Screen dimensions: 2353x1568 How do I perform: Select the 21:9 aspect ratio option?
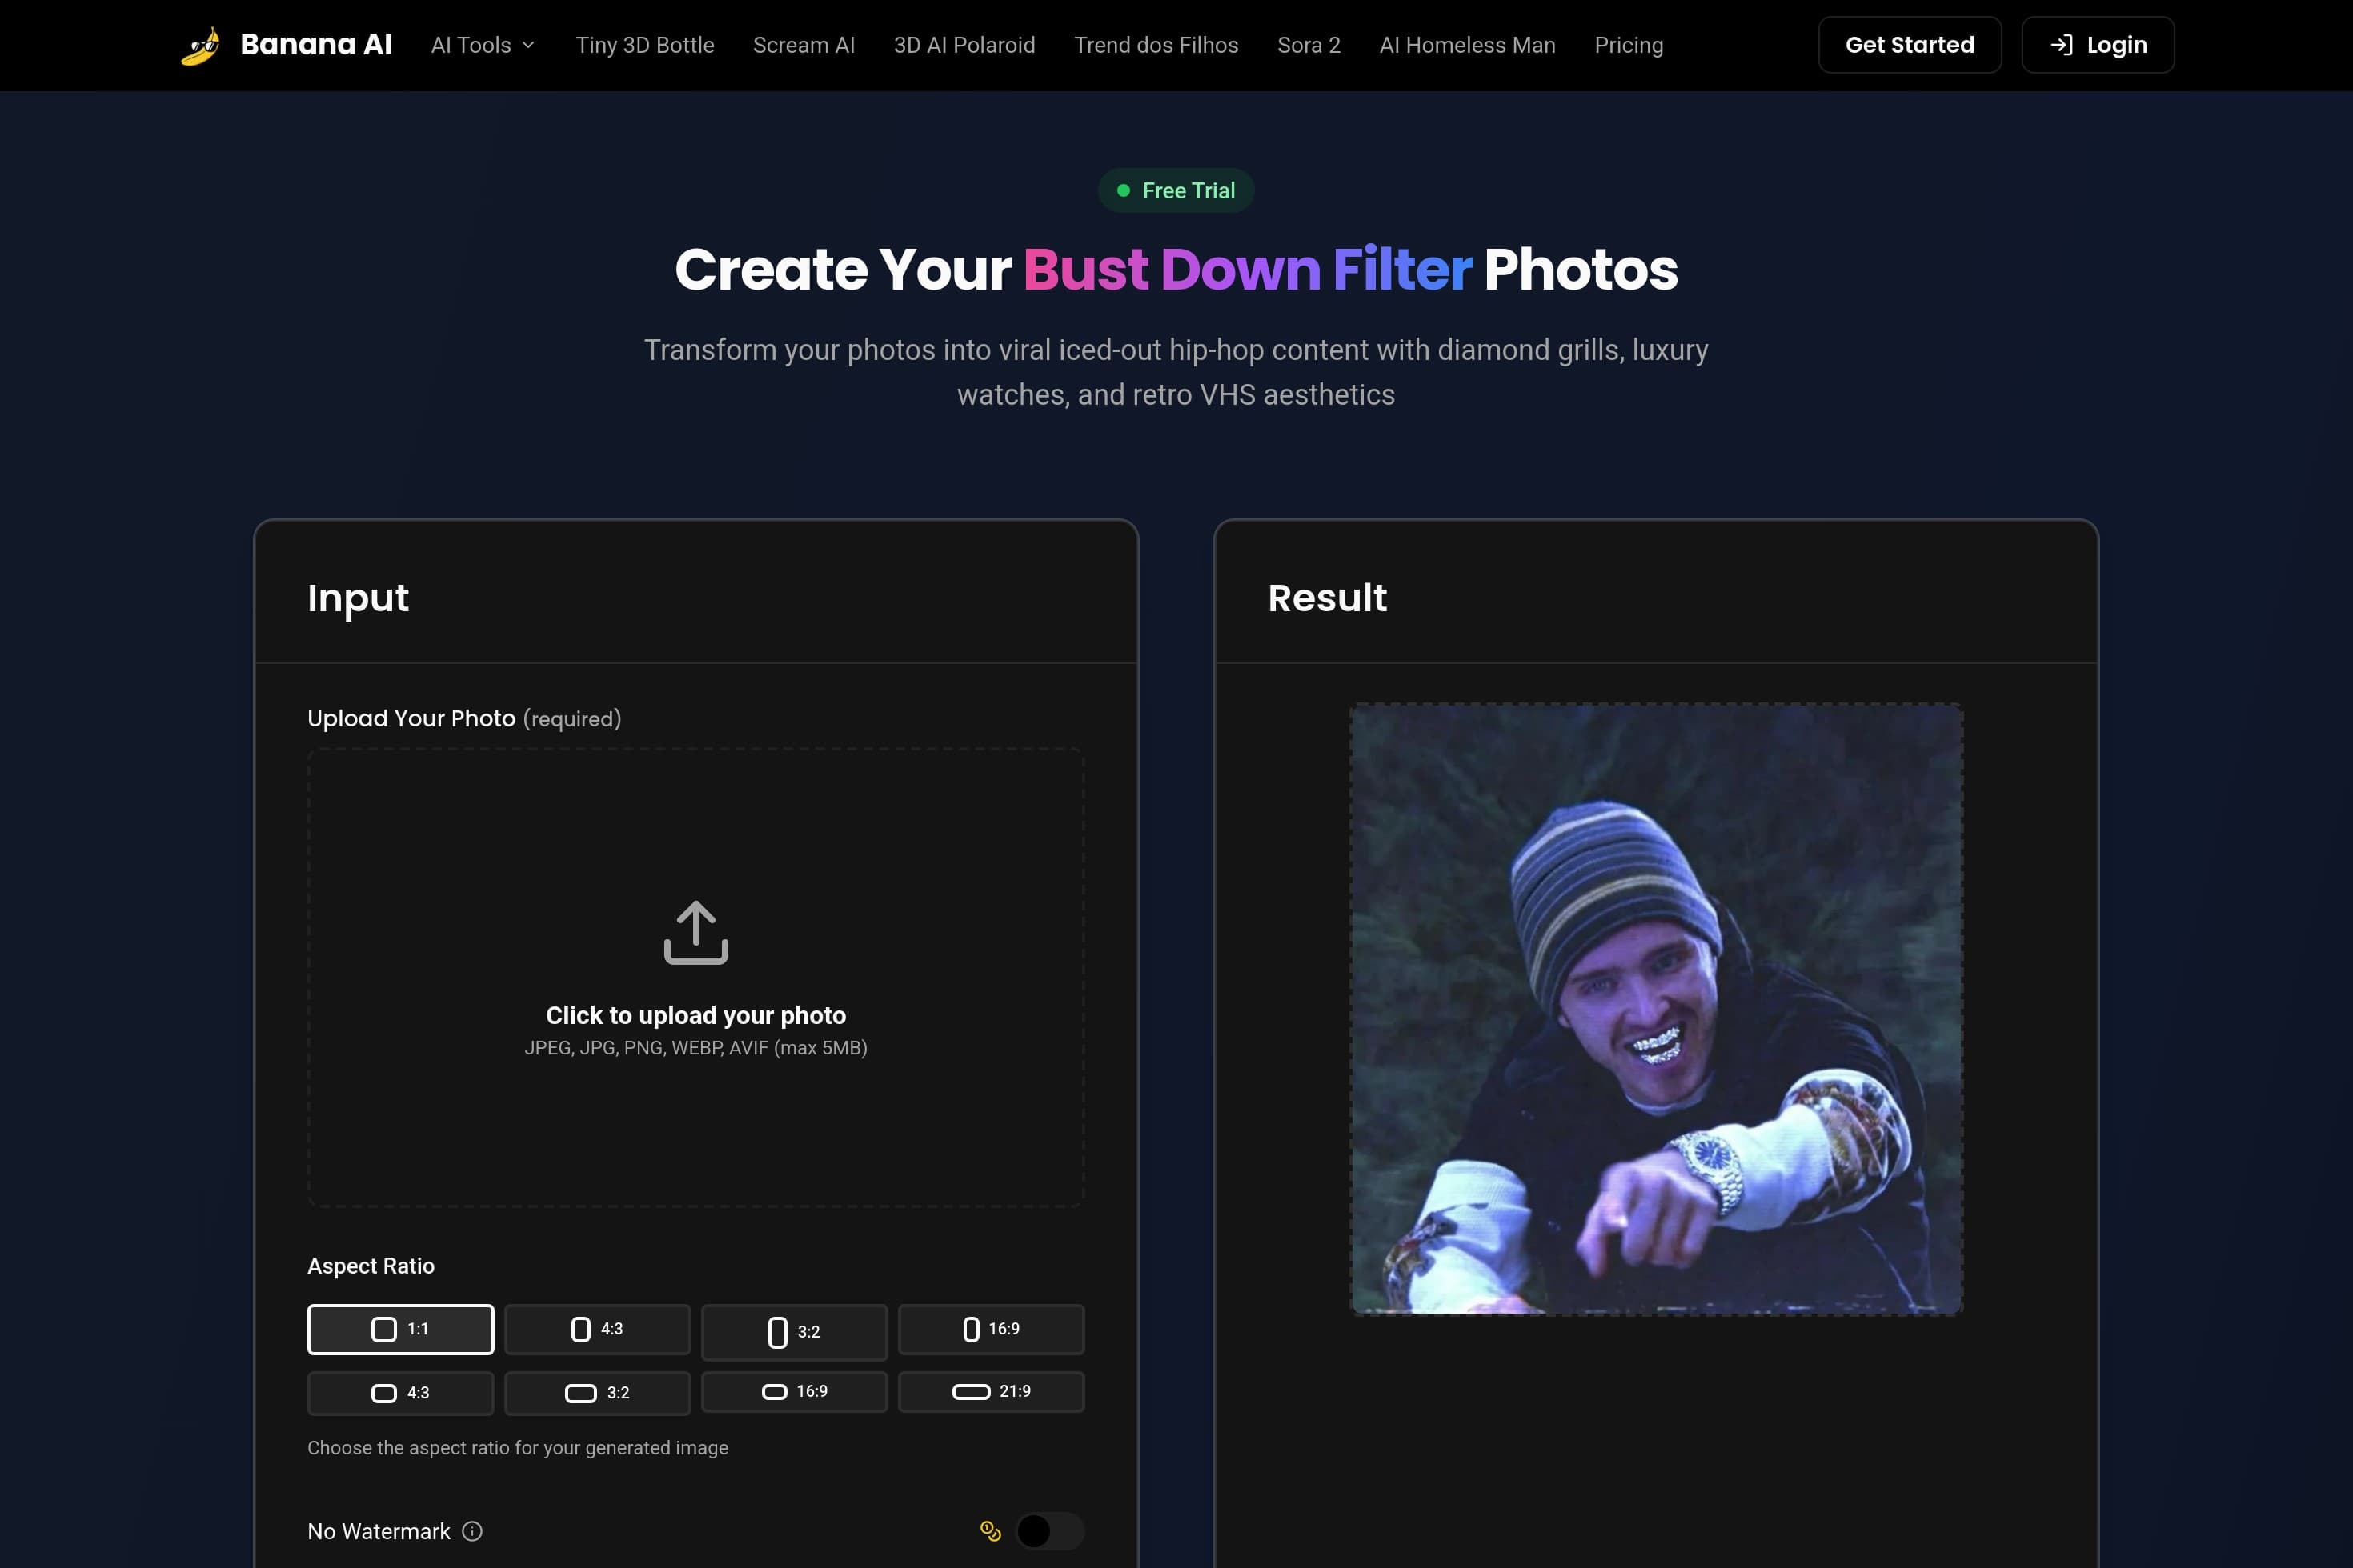click(x=992, y=1392)
